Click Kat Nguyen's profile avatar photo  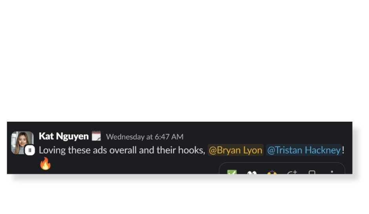[22, 142]
